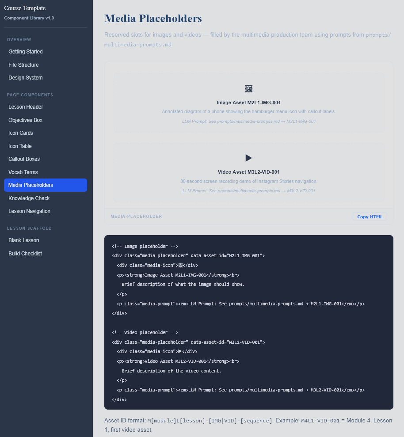This screenshot has height=437, width=404.
Task: View the Build Checklist page
Action: pyautogui.click(x=25, y=254)
